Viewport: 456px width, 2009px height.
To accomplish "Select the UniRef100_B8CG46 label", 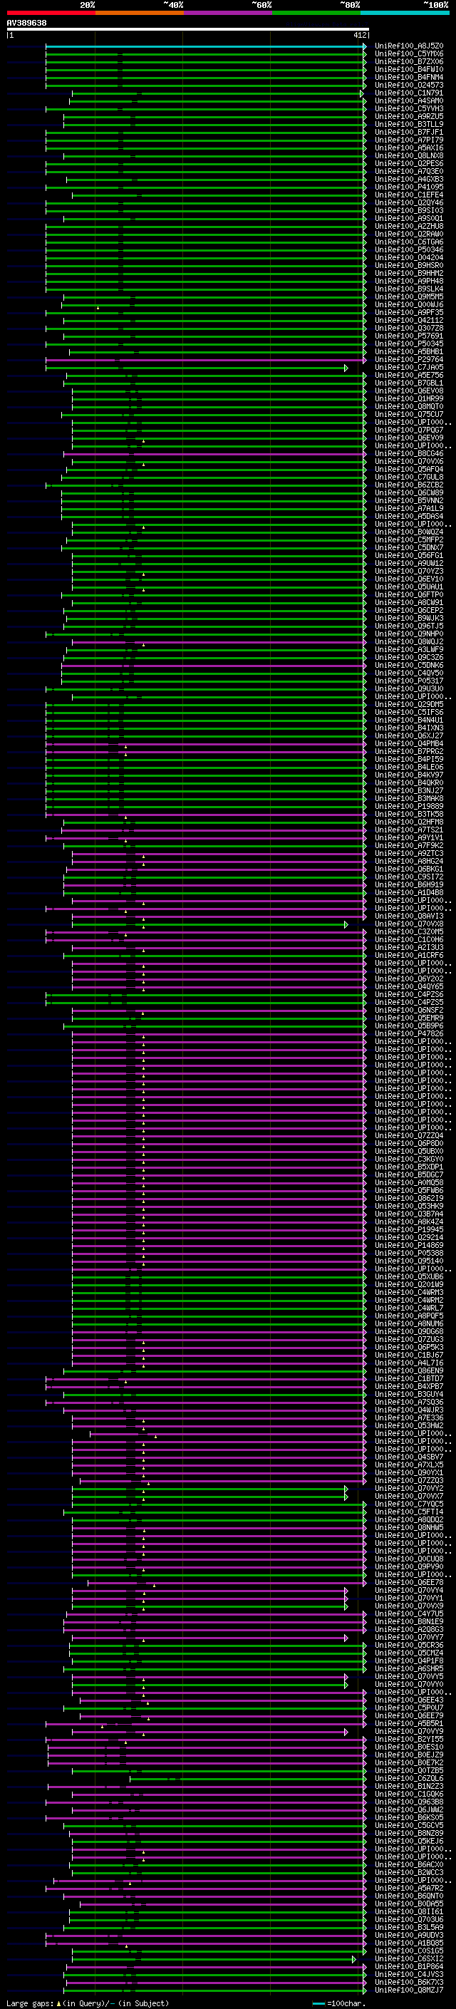I will 409,454.
